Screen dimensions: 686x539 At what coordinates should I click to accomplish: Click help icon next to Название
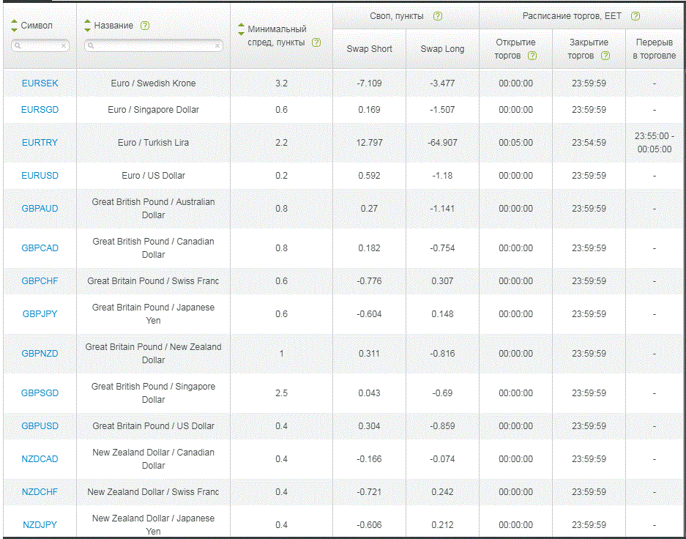145,26
